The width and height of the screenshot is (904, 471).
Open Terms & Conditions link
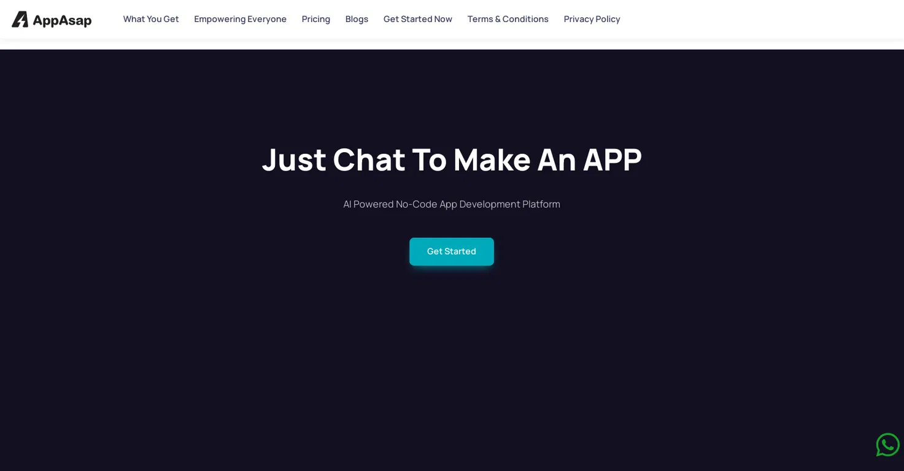pos(508,19)
